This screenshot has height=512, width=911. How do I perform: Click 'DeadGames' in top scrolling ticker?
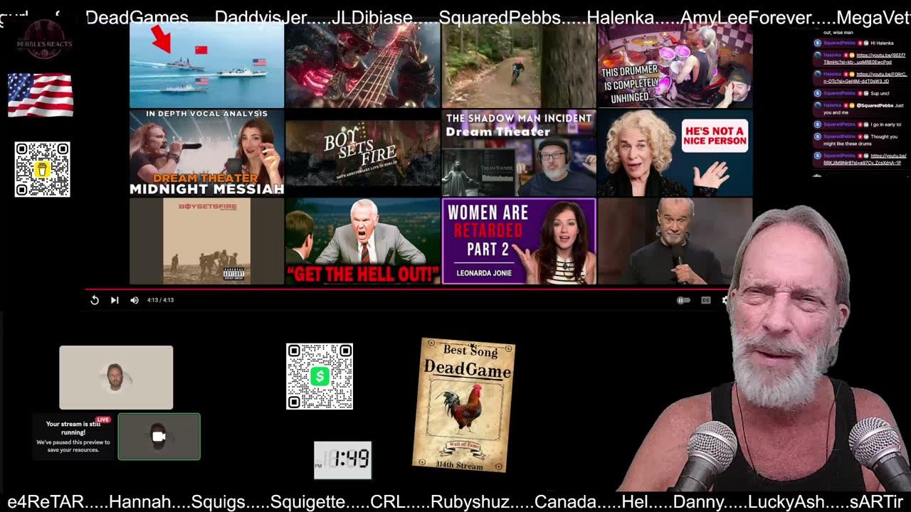point(137,18)
